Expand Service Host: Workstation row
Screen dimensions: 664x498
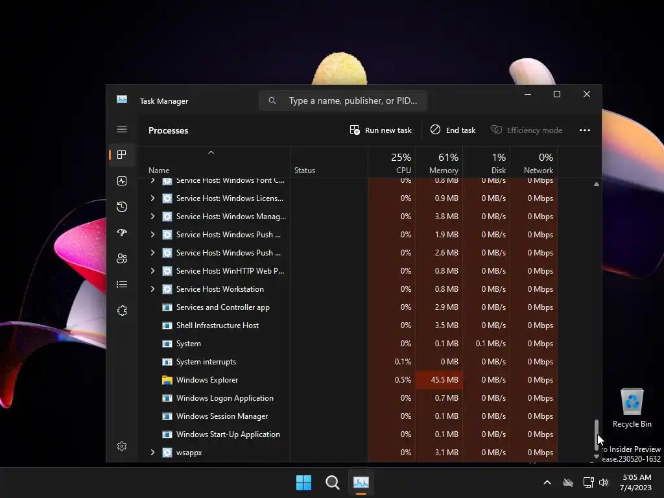tap(152, 289)
